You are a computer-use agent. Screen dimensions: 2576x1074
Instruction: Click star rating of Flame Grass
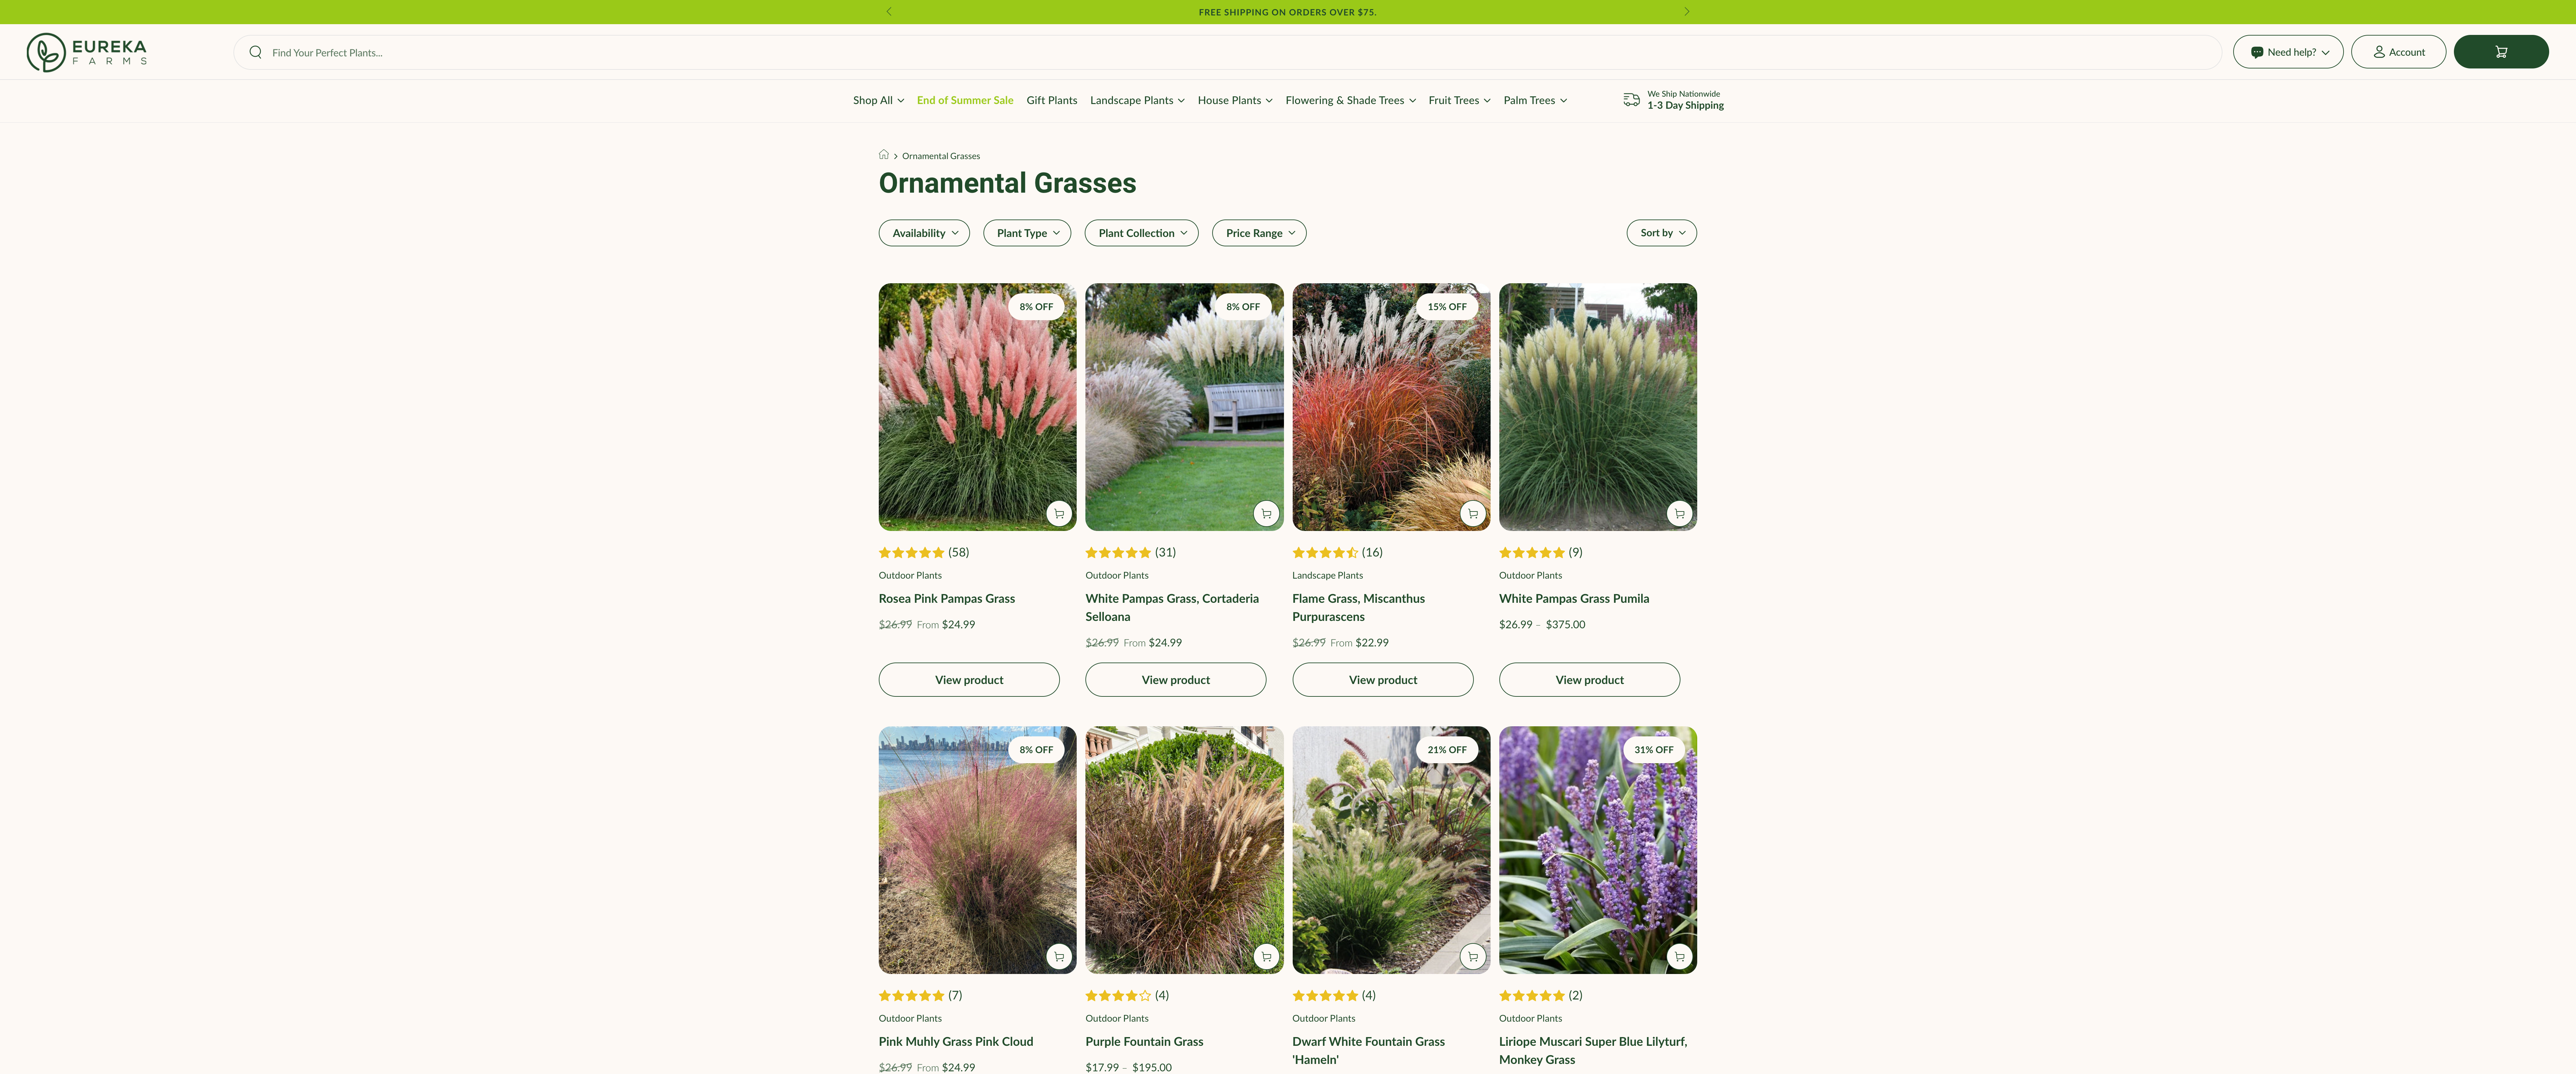click(1325, 552)
